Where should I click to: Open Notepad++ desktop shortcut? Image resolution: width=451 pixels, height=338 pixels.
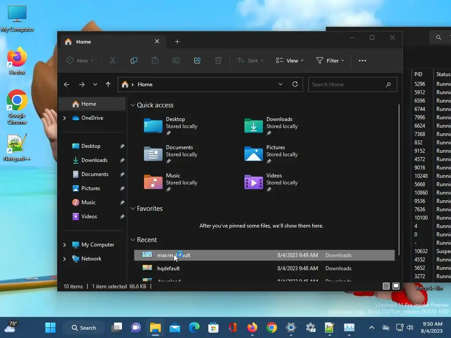[17, 147]
